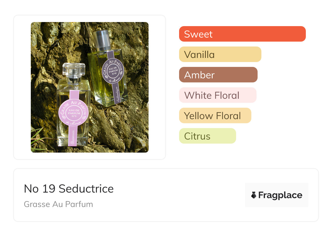Click the No 19 Seductrice title

[69, 188]
